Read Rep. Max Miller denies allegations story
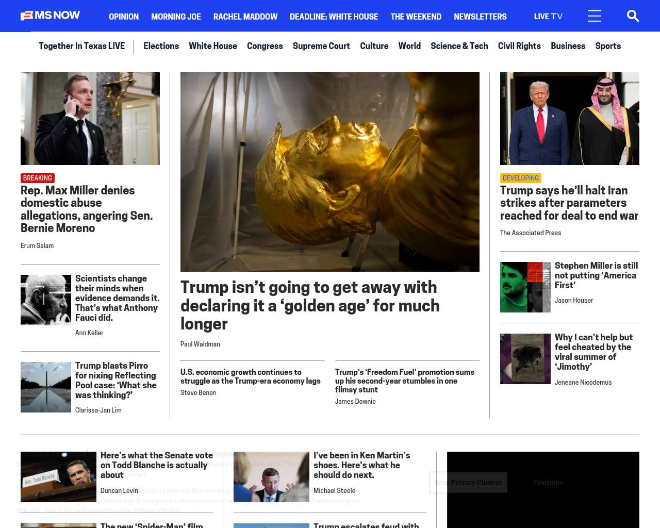This screenshot has height=528, width=660. coord(87,209)
